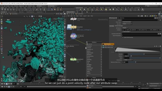Switch to Geometry Spreadsheet tab
This screenshot has width=162, height=91.
12,12
